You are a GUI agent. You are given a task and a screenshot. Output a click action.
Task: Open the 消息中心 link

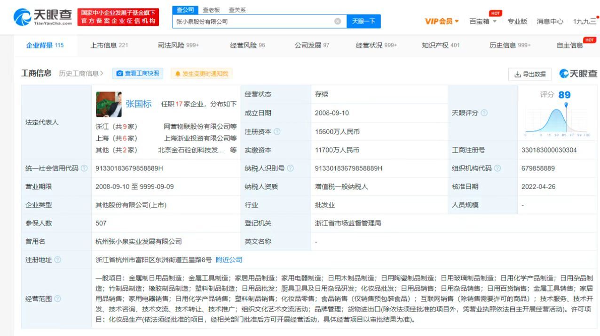550,21
